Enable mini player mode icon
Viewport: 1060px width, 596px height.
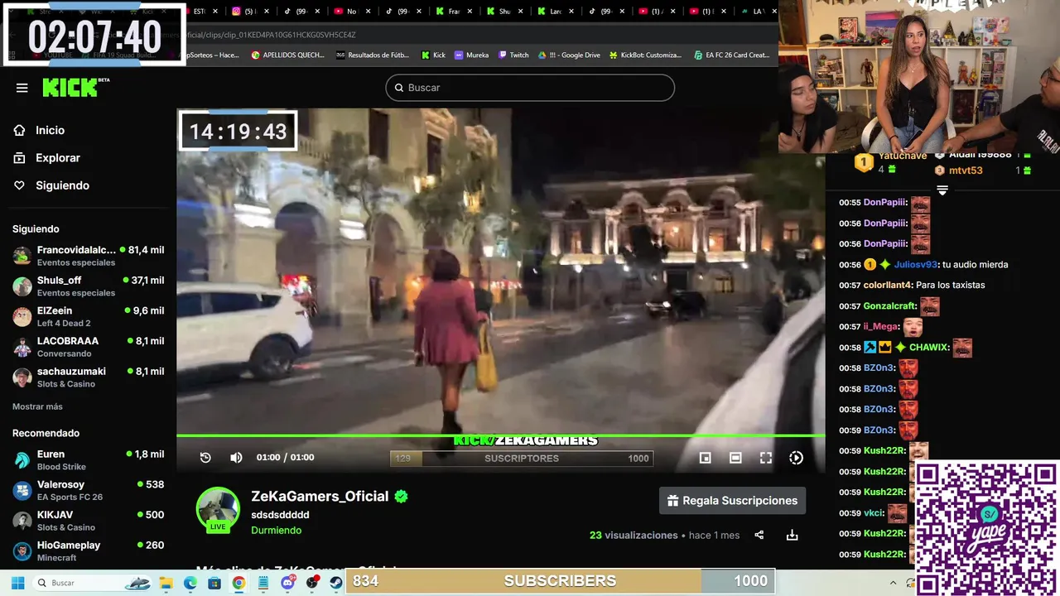(x=705, y=458)
